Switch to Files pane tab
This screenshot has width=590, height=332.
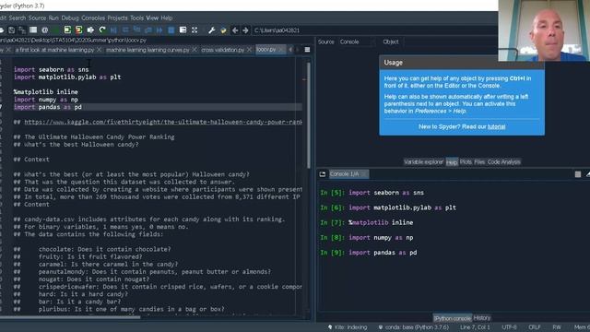point(479,162)
